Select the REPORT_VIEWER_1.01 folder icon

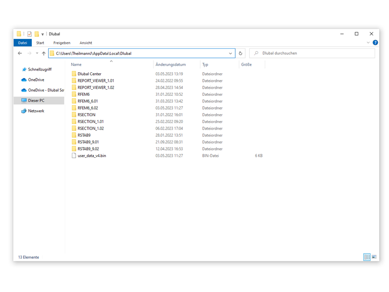coord(74,81)
